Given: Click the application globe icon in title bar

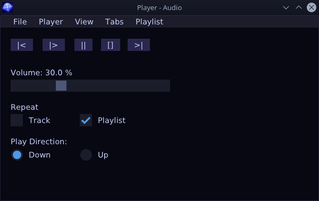Looking at the screenshot, I should click(x=7, y=7).
